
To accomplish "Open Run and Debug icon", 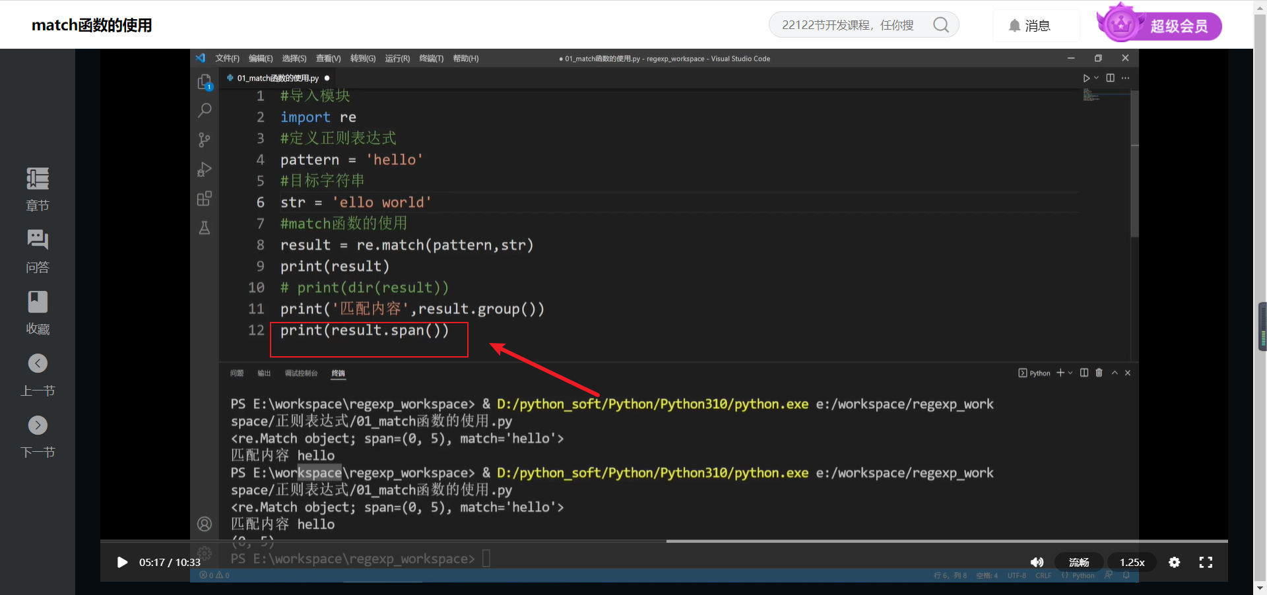I will click(205, 170).
